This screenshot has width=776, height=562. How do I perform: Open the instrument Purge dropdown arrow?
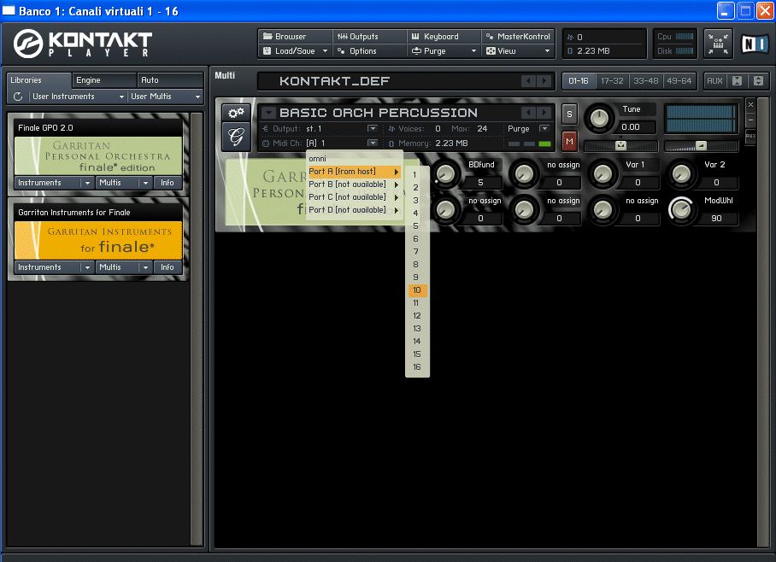coord(544,129)
